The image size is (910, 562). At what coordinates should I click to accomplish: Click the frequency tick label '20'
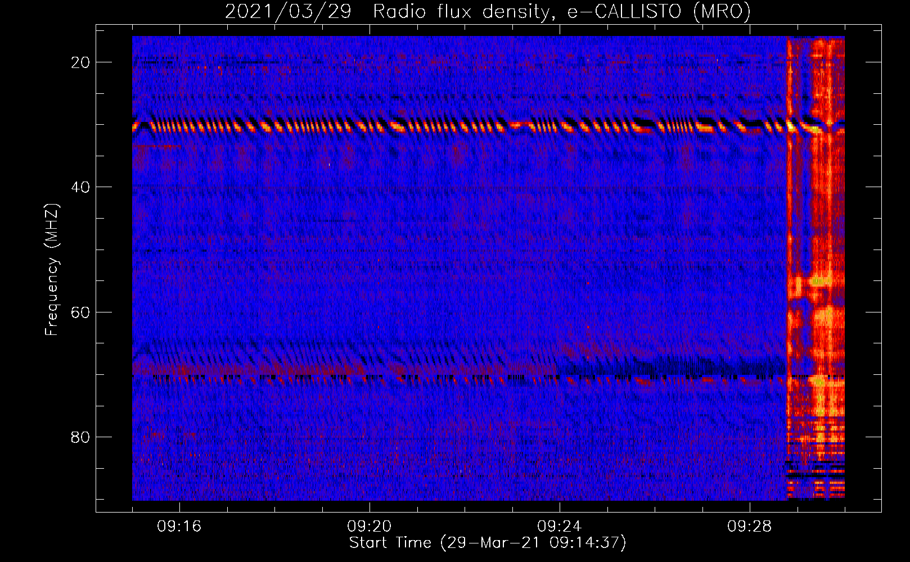tap(80, 62)
